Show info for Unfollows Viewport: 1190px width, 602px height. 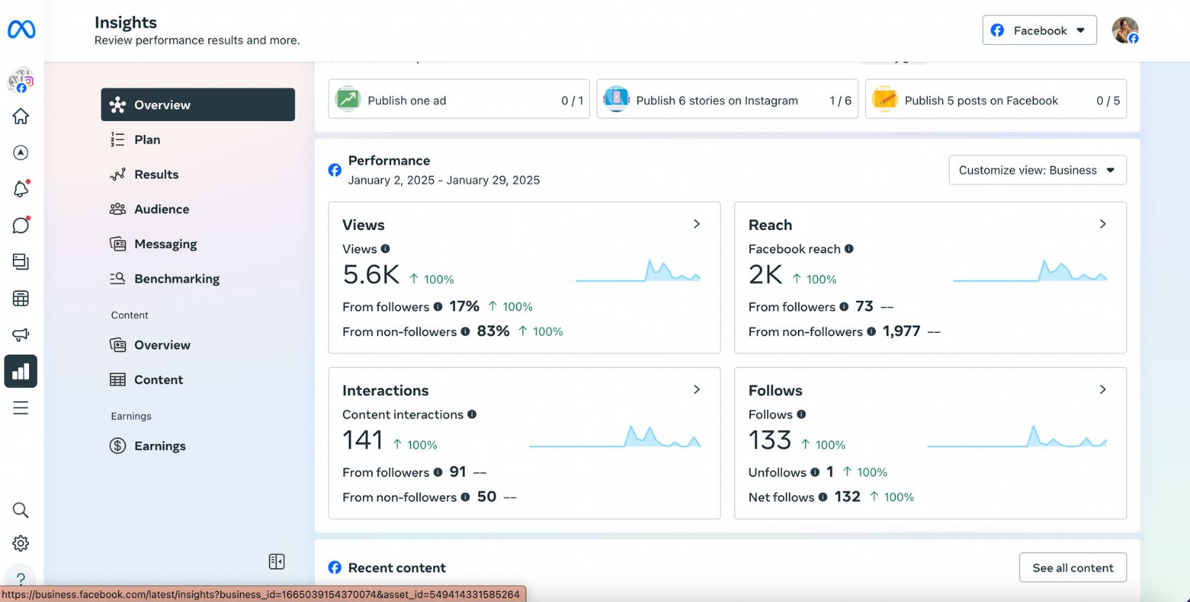(x=815, y=472)
